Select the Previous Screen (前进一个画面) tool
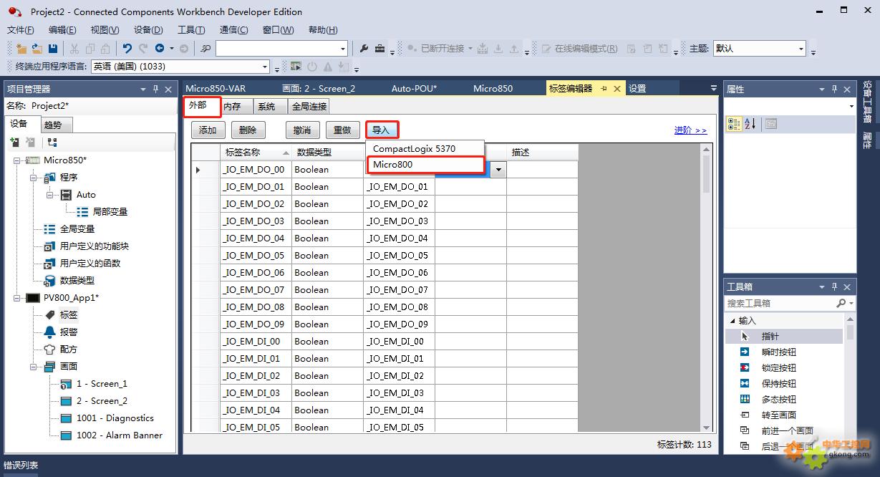 (785, 430)
